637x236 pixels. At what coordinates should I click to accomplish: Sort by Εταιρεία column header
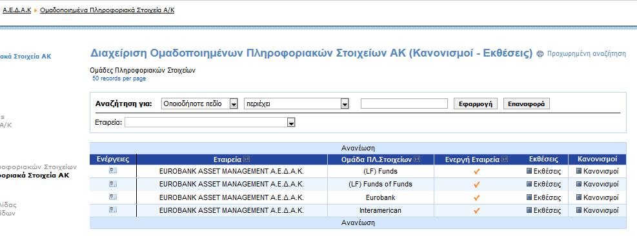227,159
